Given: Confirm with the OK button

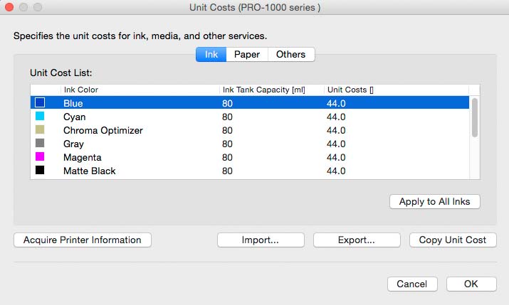Looking at the screenshot, I should tap(471, 284).
